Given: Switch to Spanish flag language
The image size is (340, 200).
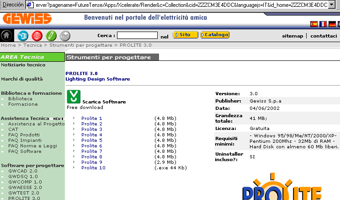Looking at the screenshot, I should click(314, 24).
